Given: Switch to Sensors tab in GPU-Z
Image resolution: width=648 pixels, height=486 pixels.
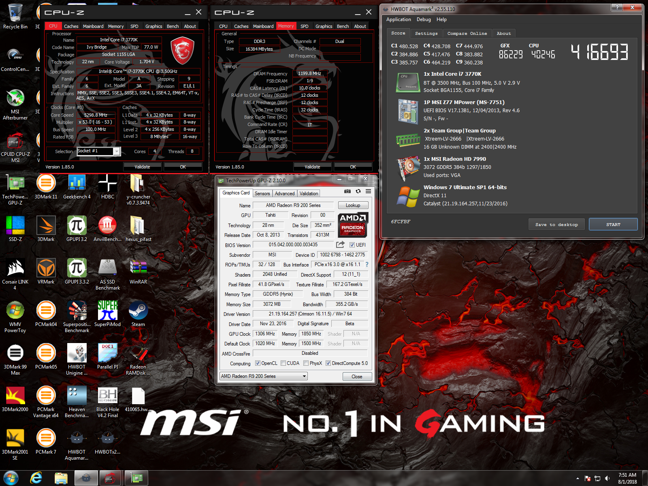Looking at the screenshot, I should pyautogui.click(x=262, y=194).
